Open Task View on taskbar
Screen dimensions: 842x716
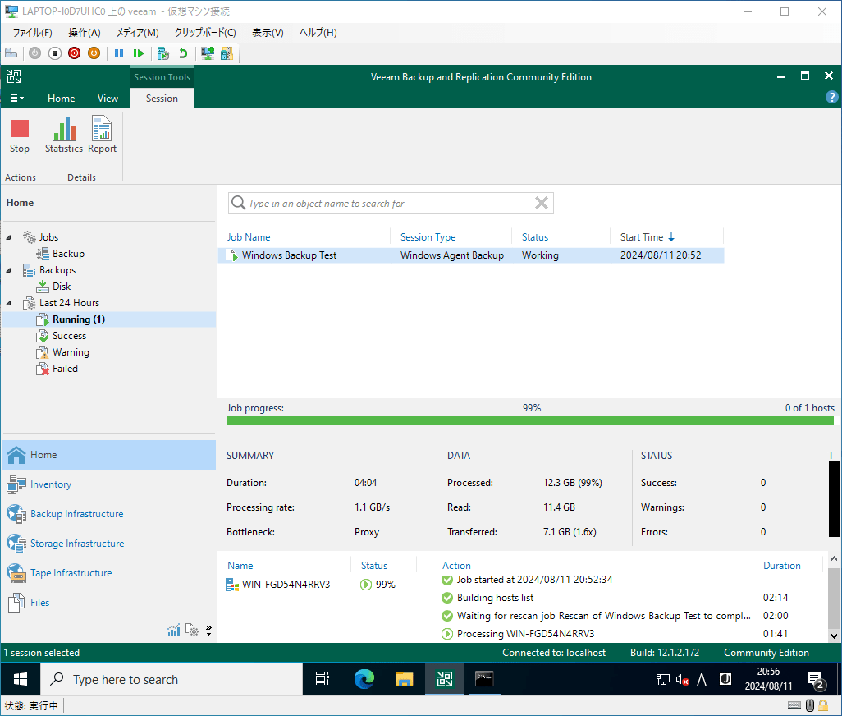pos(323,680)
